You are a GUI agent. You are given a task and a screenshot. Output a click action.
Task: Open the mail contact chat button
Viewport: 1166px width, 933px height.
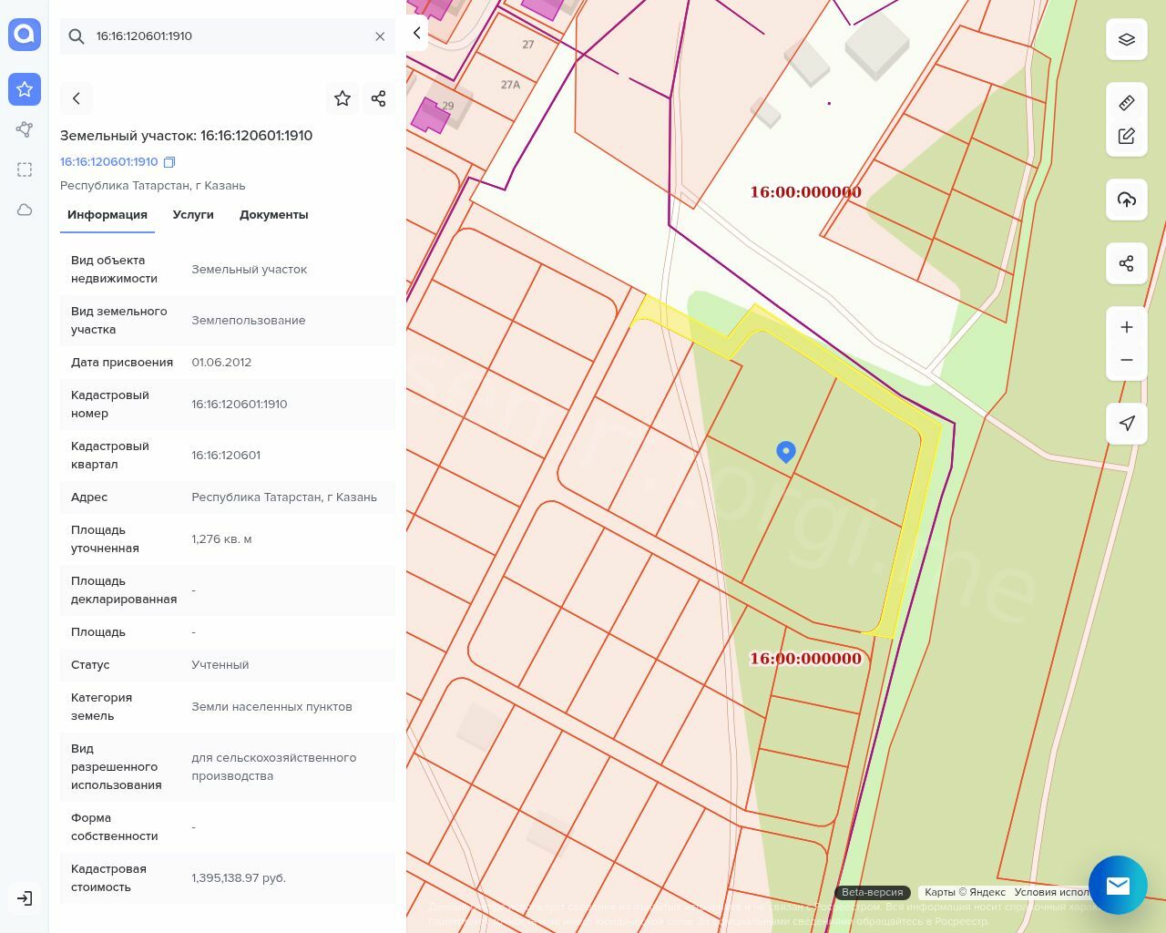tap(1118, 885)
